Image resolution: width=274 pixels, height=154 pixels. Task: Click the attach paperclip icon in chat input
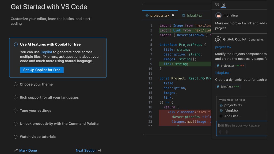[220, 132]
